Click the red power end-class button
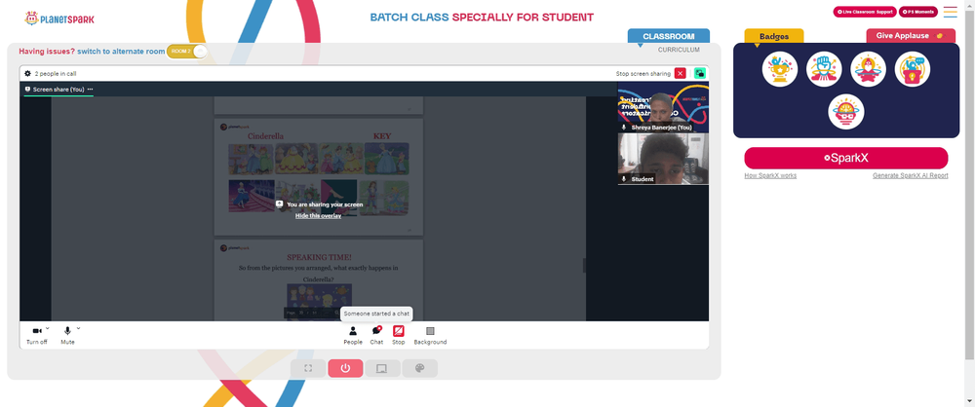Image resolution: width=975 pixels, height=407 pixels. pyautogui.click(x=345, y=368)
